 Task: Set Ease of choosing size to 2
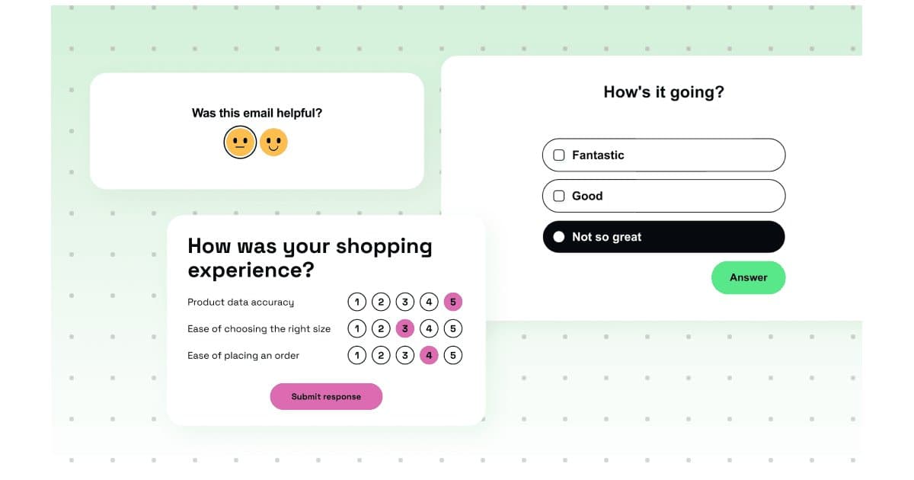(x=381, y=329)
